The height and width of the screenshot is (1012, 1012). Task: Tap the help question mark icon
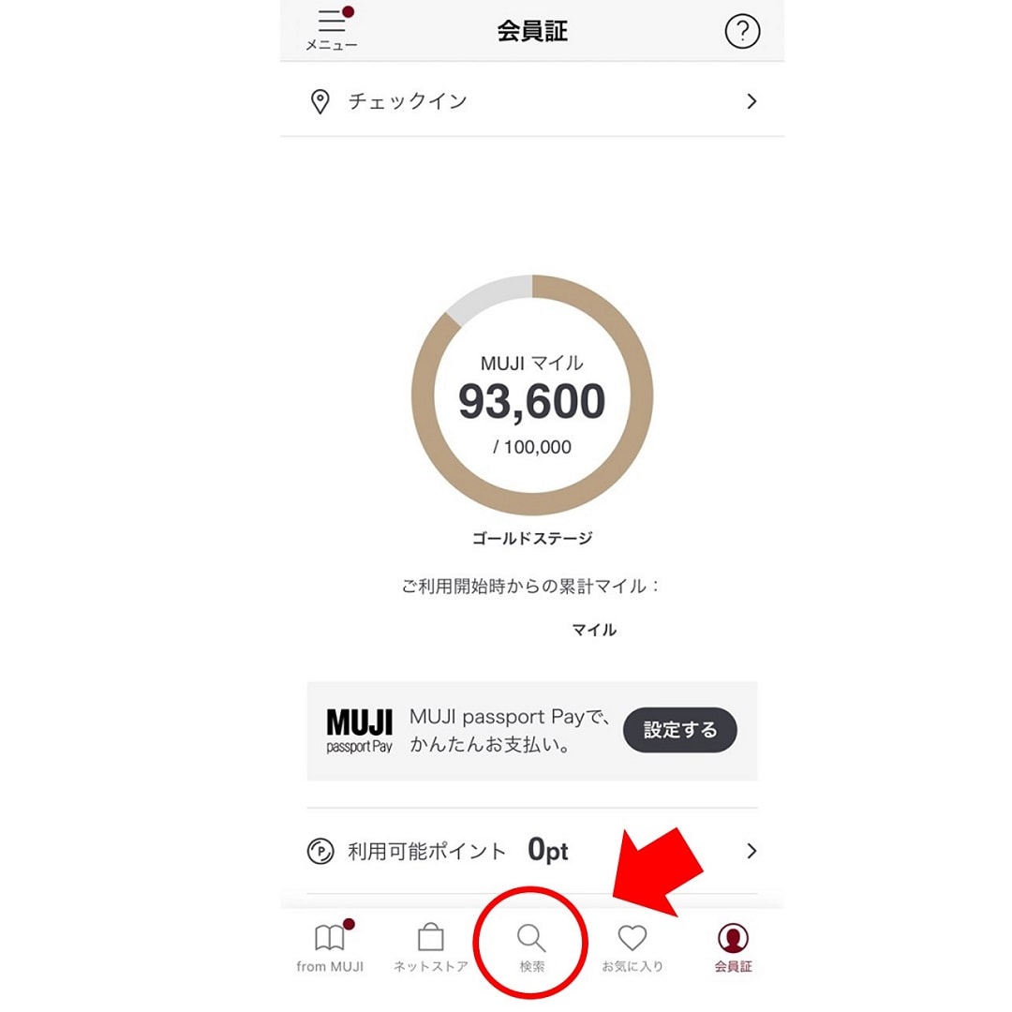click(742, 31)
